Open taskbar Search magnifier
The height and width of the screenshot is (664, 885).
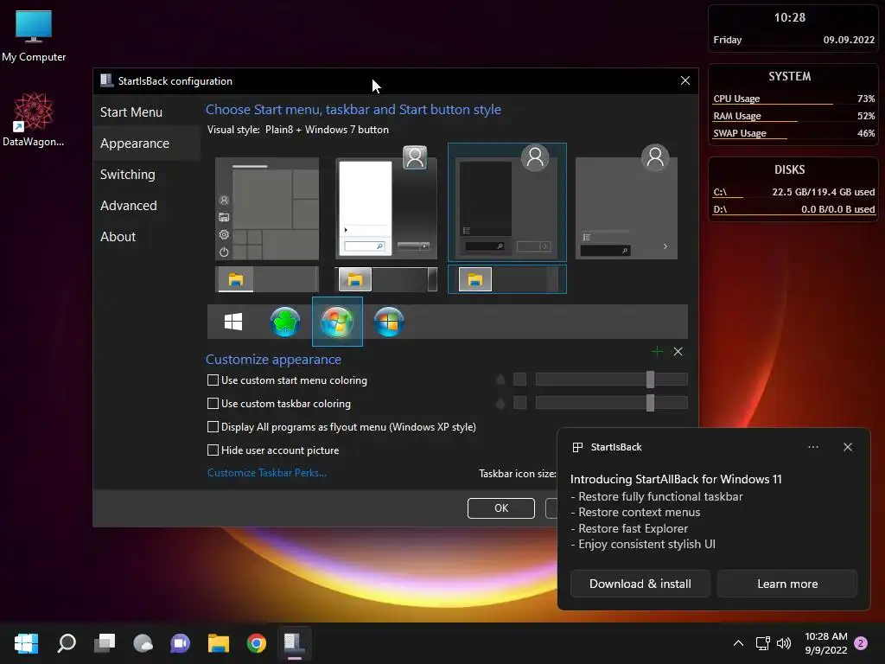pyautogui.click(x=66, y=643)
